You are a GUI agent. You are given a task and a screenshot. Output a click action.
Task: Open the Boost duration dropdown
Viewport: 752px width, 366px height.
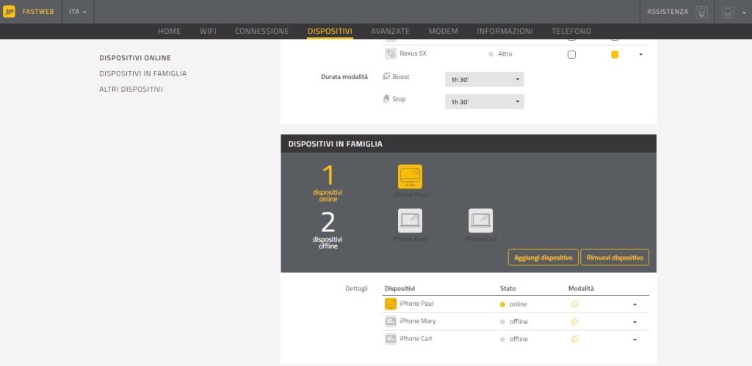tap(484, 79)
